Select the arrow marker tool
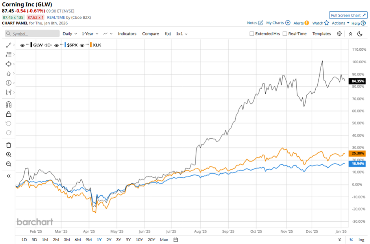 click(x=9, y=74)
